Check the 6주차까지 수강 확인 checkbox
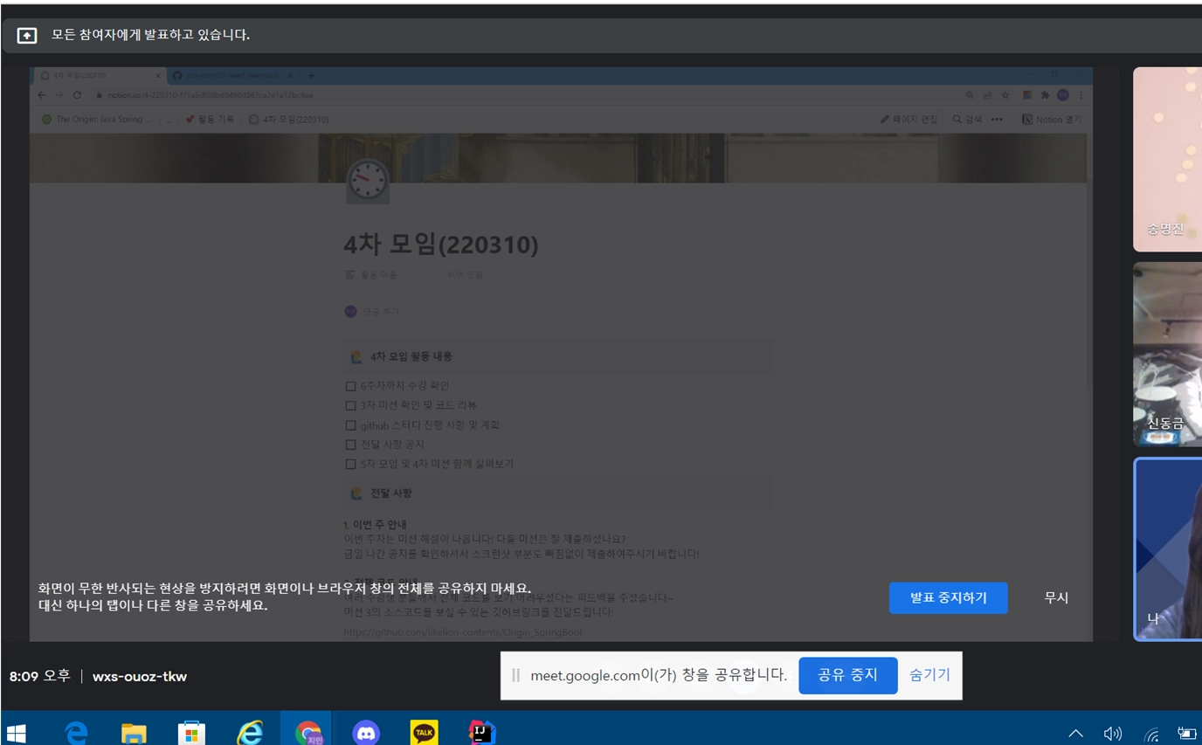Viewport: 1202px width, 745px height. 350,386
